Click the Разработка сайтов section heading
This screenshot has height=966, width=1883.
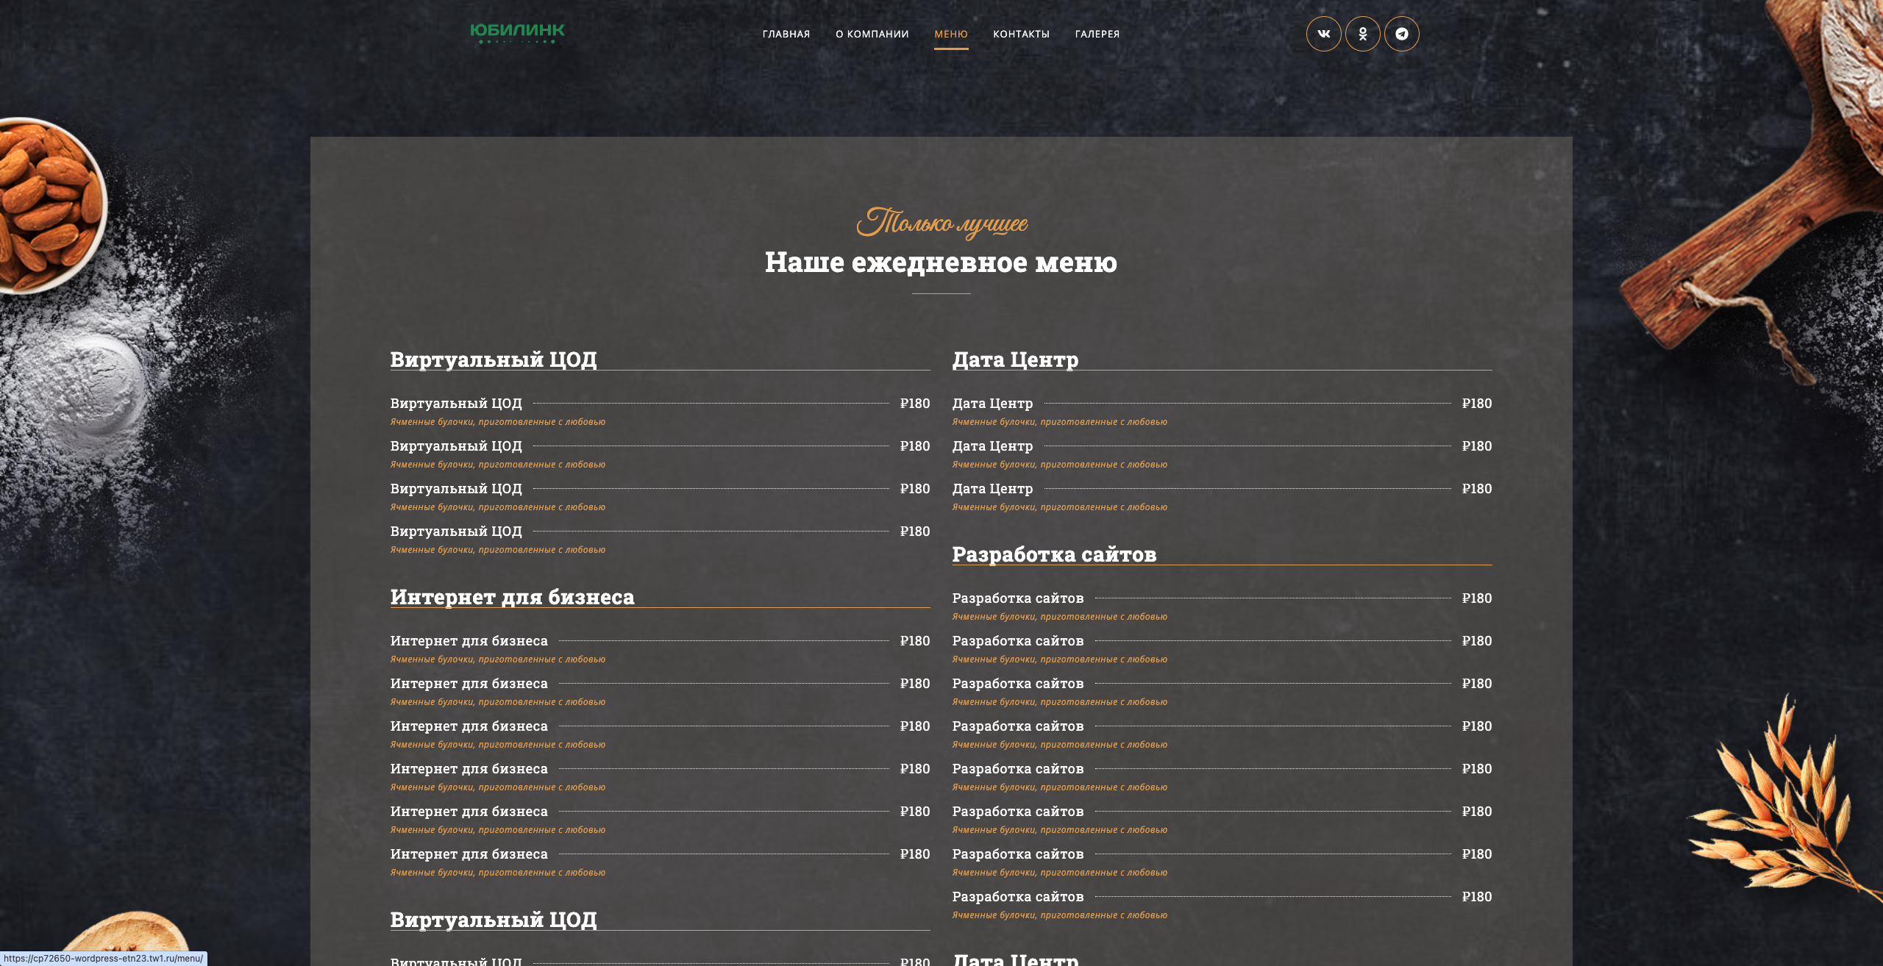(x=1053, y=554)
